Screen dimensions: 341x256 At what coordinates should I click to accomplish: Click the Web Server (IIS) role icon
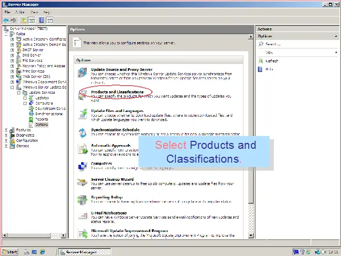click(x=19, y=76)
